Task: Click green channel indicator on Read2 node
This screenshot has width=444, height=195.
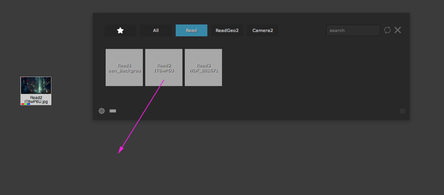Action: [x=26, y=104]
